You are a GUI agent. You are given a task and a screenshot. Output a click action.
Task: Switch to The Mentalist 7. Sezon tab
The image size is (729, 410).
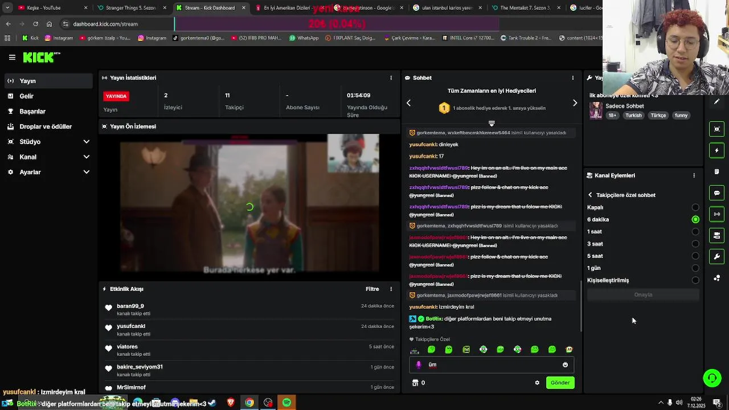[x=525, y=8]
